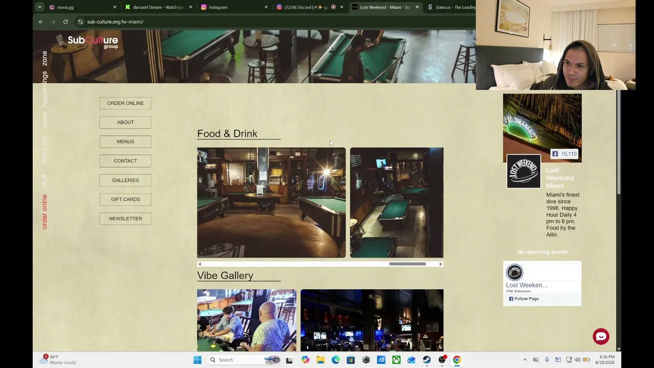
Task: Open the Vibe Gallery photo of two men
Action: [x=247, y=320]
